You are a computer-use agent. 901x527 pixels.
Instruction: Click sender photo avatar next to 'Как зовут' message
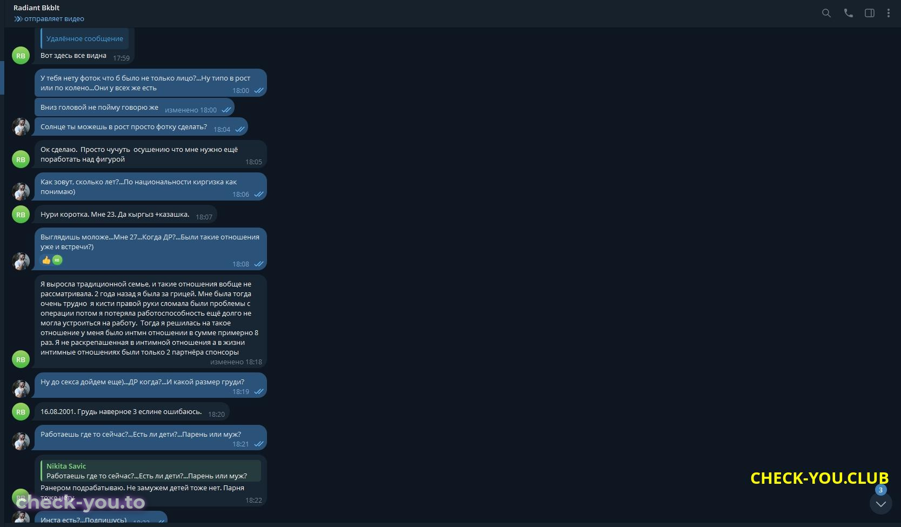(x=21, y=192)
